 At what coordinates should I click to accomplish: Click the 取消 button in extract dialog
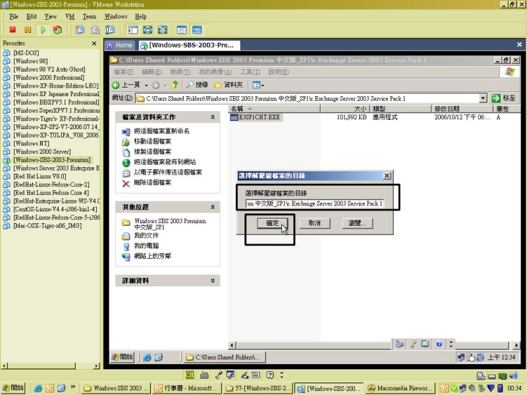point(315,223)
